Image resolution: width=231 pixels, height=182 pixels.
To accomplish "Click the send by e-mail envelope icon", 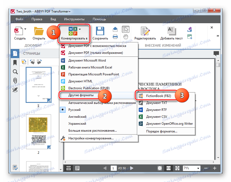I will click(x=115, y=29).
